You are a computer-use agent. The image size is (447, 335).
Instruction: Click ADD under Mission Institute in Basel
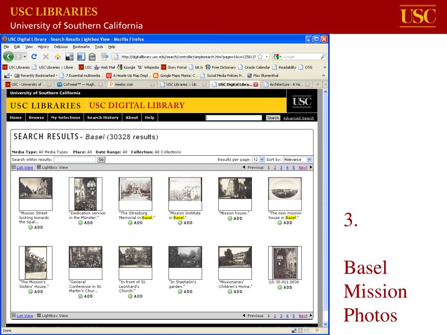click(185, 223)
